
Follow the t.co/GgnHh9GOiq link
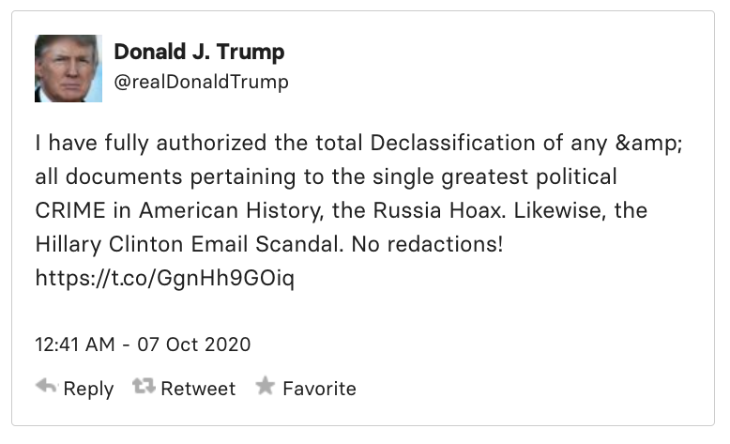164,279
